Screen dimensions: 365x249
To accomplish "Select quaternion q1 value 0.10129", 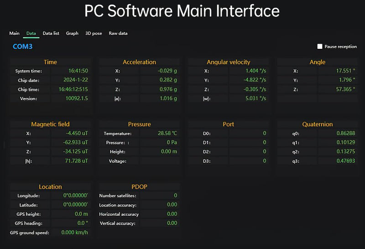I will pos(346,142).
